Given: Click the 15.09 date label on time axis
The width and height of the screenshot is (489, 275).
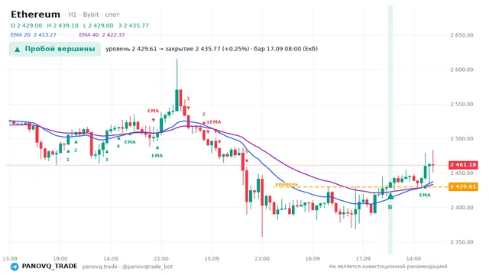Looking at the screenshot, I should tap(212, 258).
